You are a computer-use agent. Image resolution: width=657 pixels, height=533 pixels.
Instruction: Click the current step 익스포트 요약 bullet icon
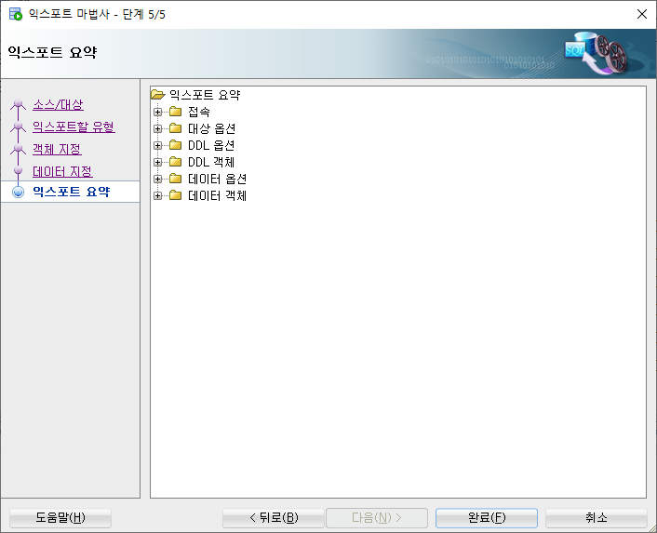[x=18, y=192]
